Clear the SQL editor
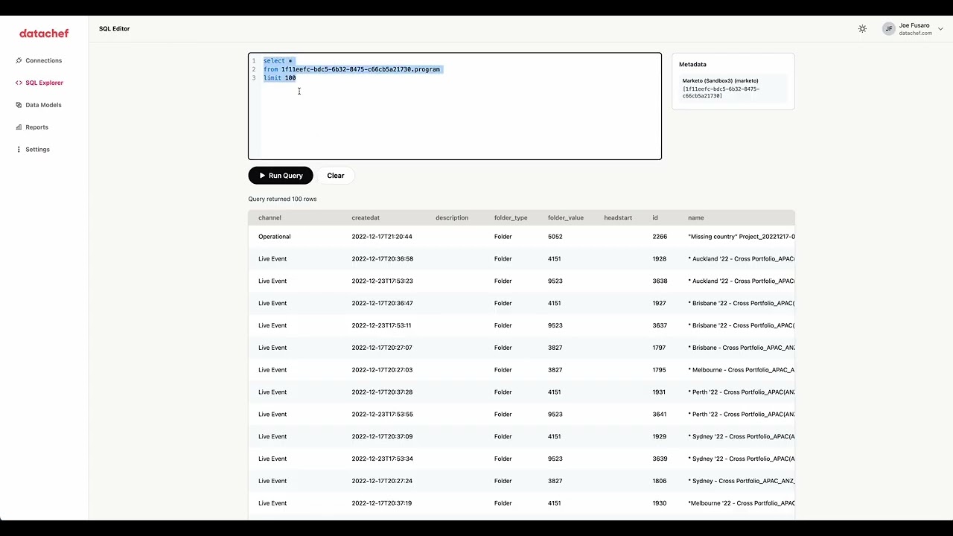Screen dimensions: 953x536 [336, 176]
